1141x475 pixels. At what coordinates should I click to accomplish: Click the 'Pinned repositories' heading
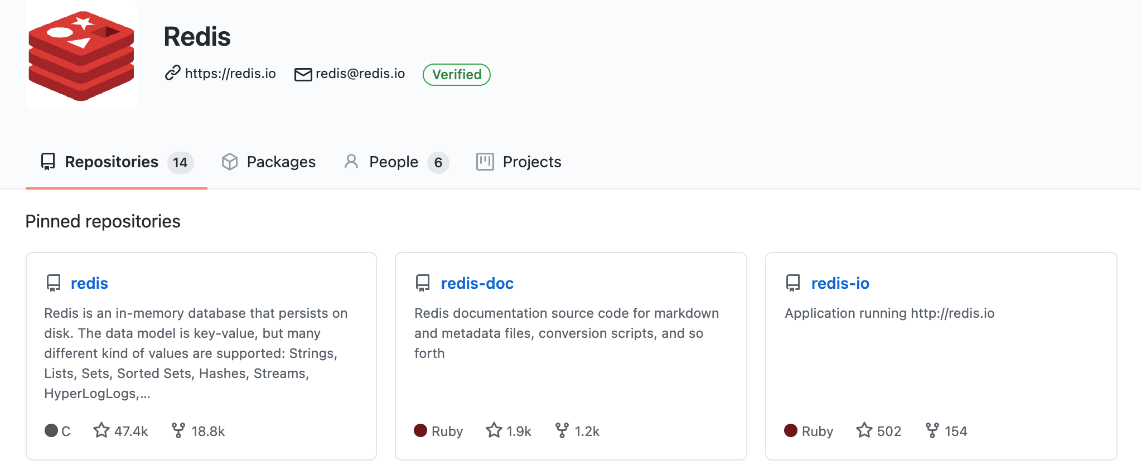click(x=103, y=221)
